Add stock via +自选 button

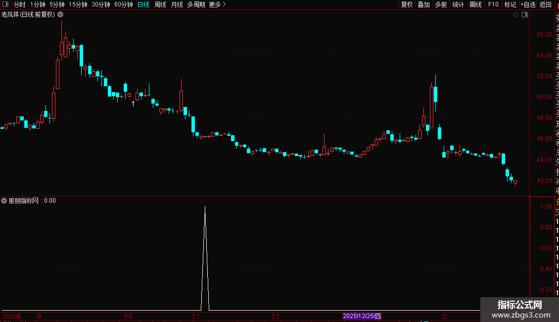pos(528,4)
